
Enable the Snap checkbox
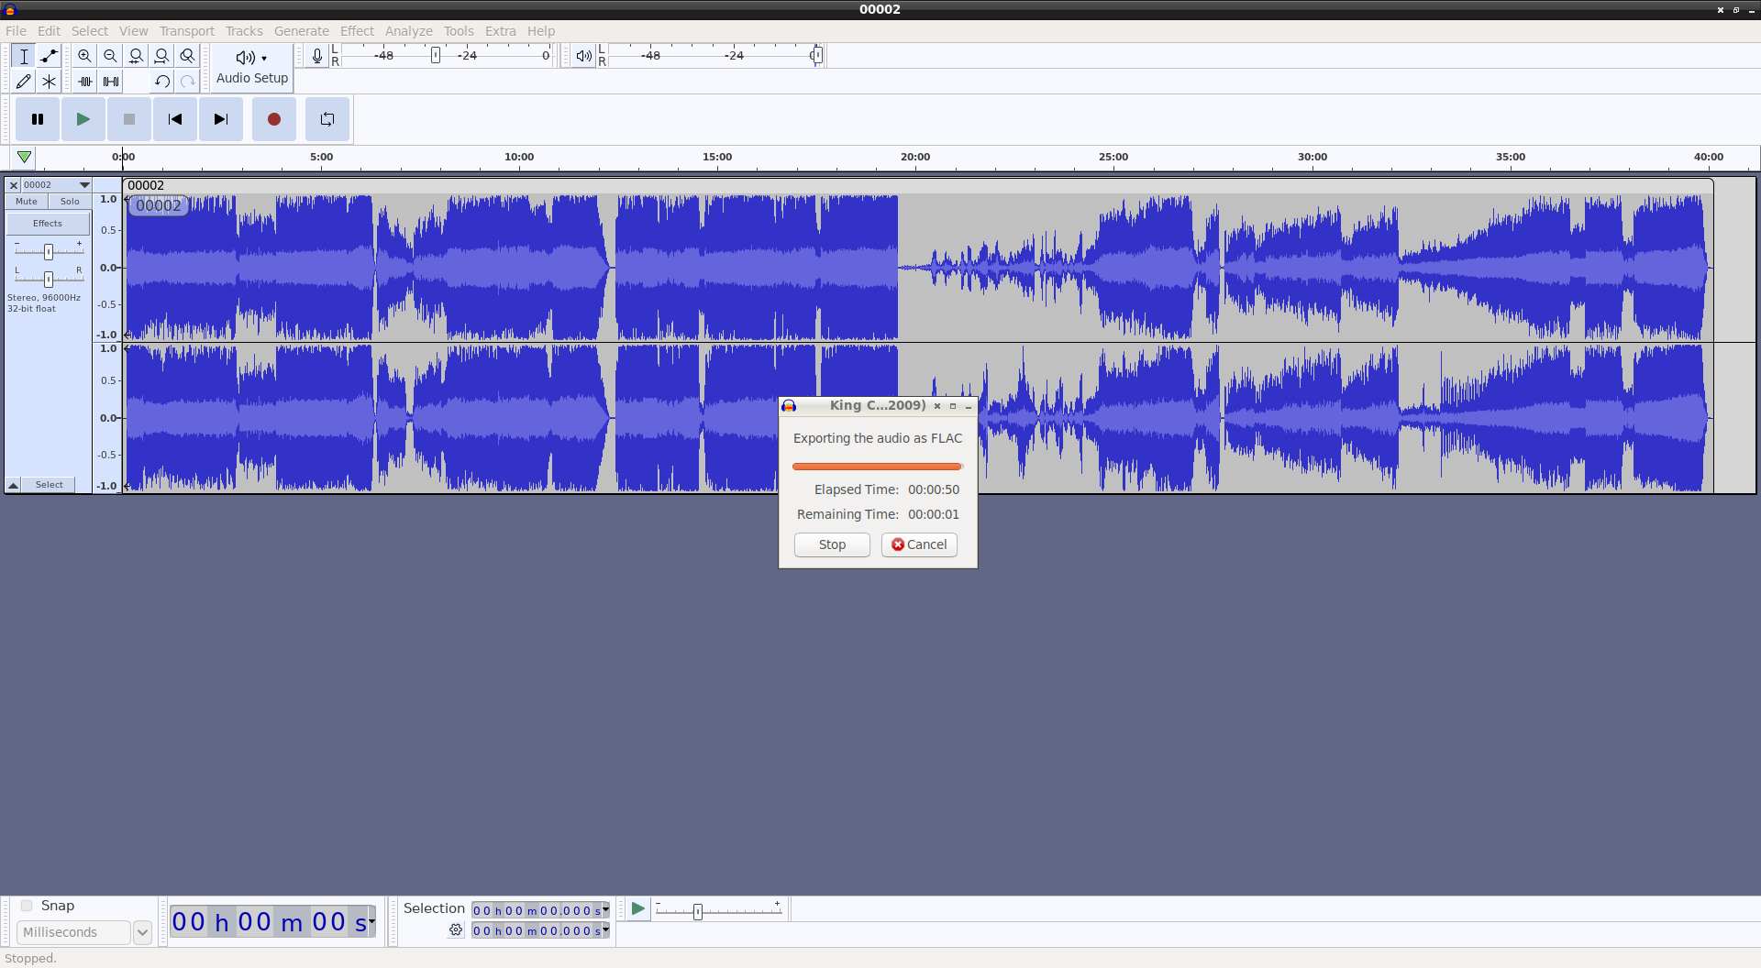click(x=27, y=906)
